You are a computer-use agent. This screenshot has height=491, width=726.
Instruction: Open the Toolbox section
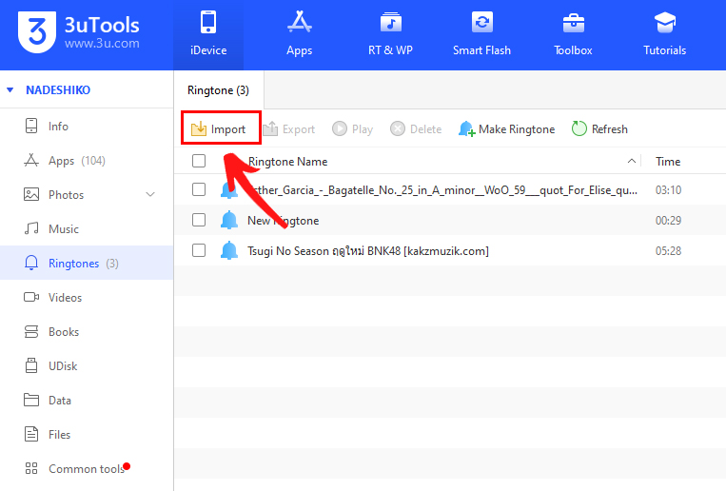573,35
